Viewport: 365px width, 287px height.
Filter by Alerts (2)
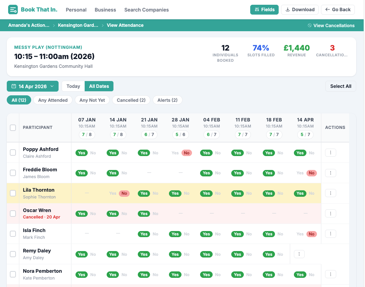click(x=167, y=100)
